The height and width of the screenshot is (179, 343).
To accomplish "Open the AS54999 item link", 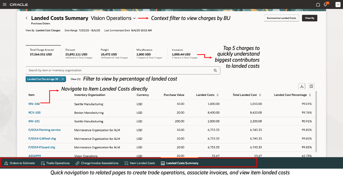I will pos(35,156).
